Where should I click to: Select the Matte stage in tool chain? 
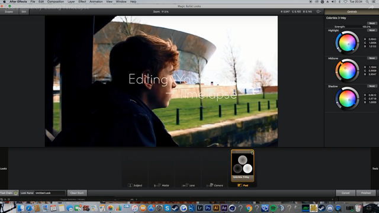point(162,185)
